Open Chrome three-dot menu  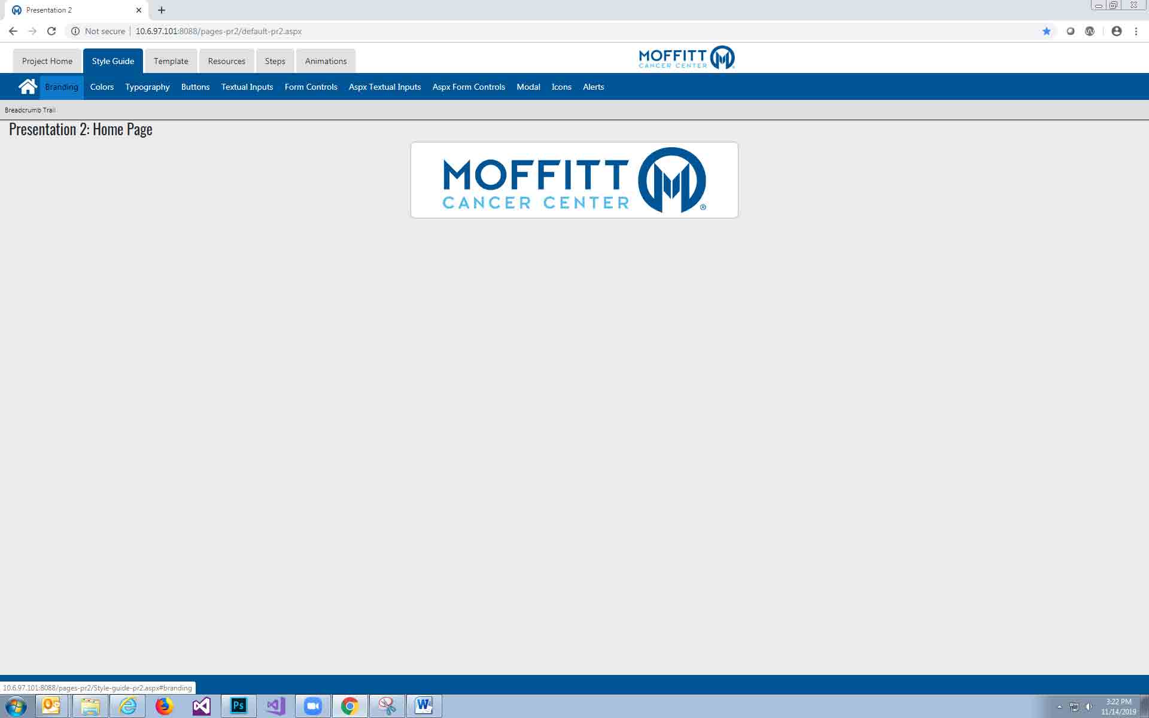coord(1136,31)
